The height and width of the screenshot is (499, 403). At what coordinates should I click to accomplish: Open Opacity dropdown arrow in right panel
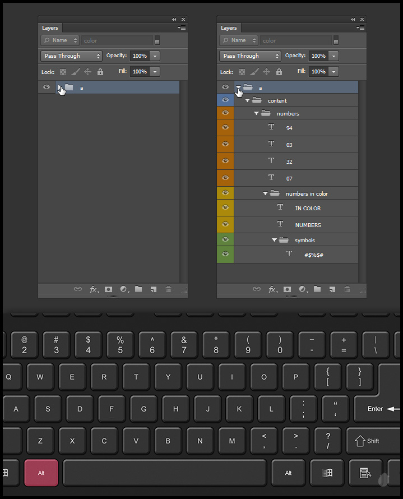[x=334, y=56]
